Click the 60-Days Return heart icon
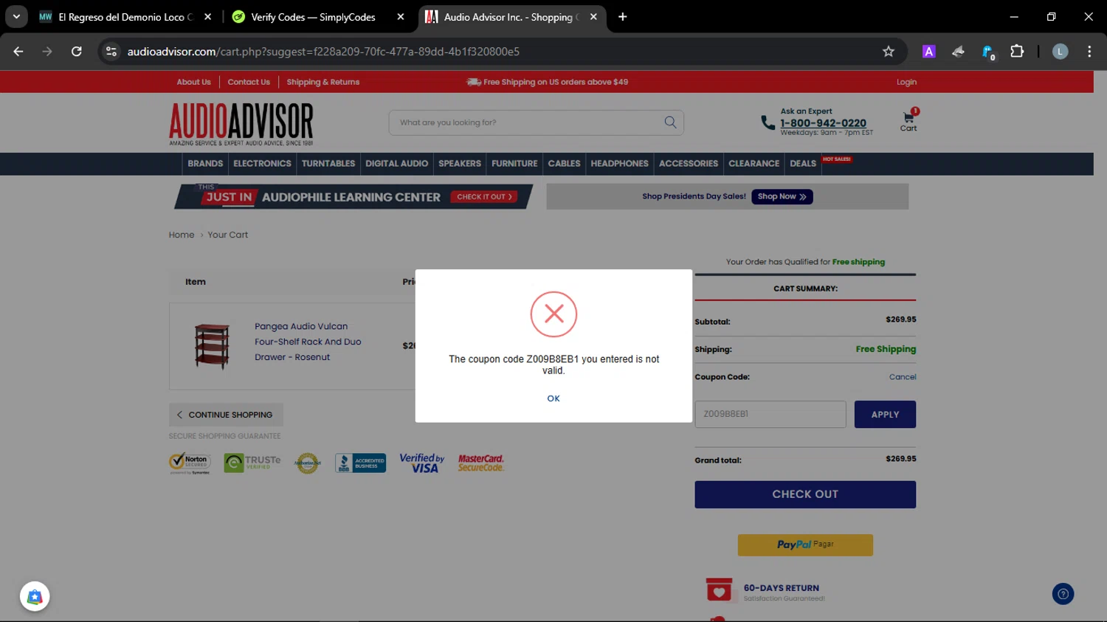 [719, 590]
